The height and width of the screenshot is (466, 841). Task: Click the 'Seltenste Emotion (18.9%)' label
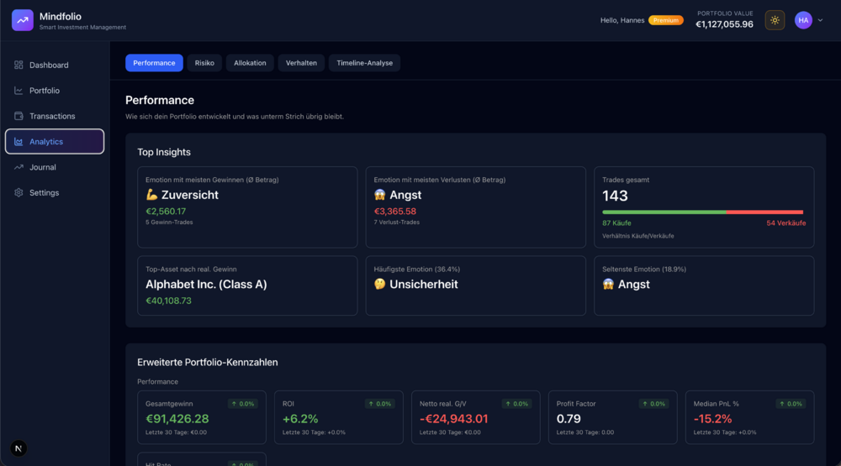pyautogui.click(x=644, y=269)
